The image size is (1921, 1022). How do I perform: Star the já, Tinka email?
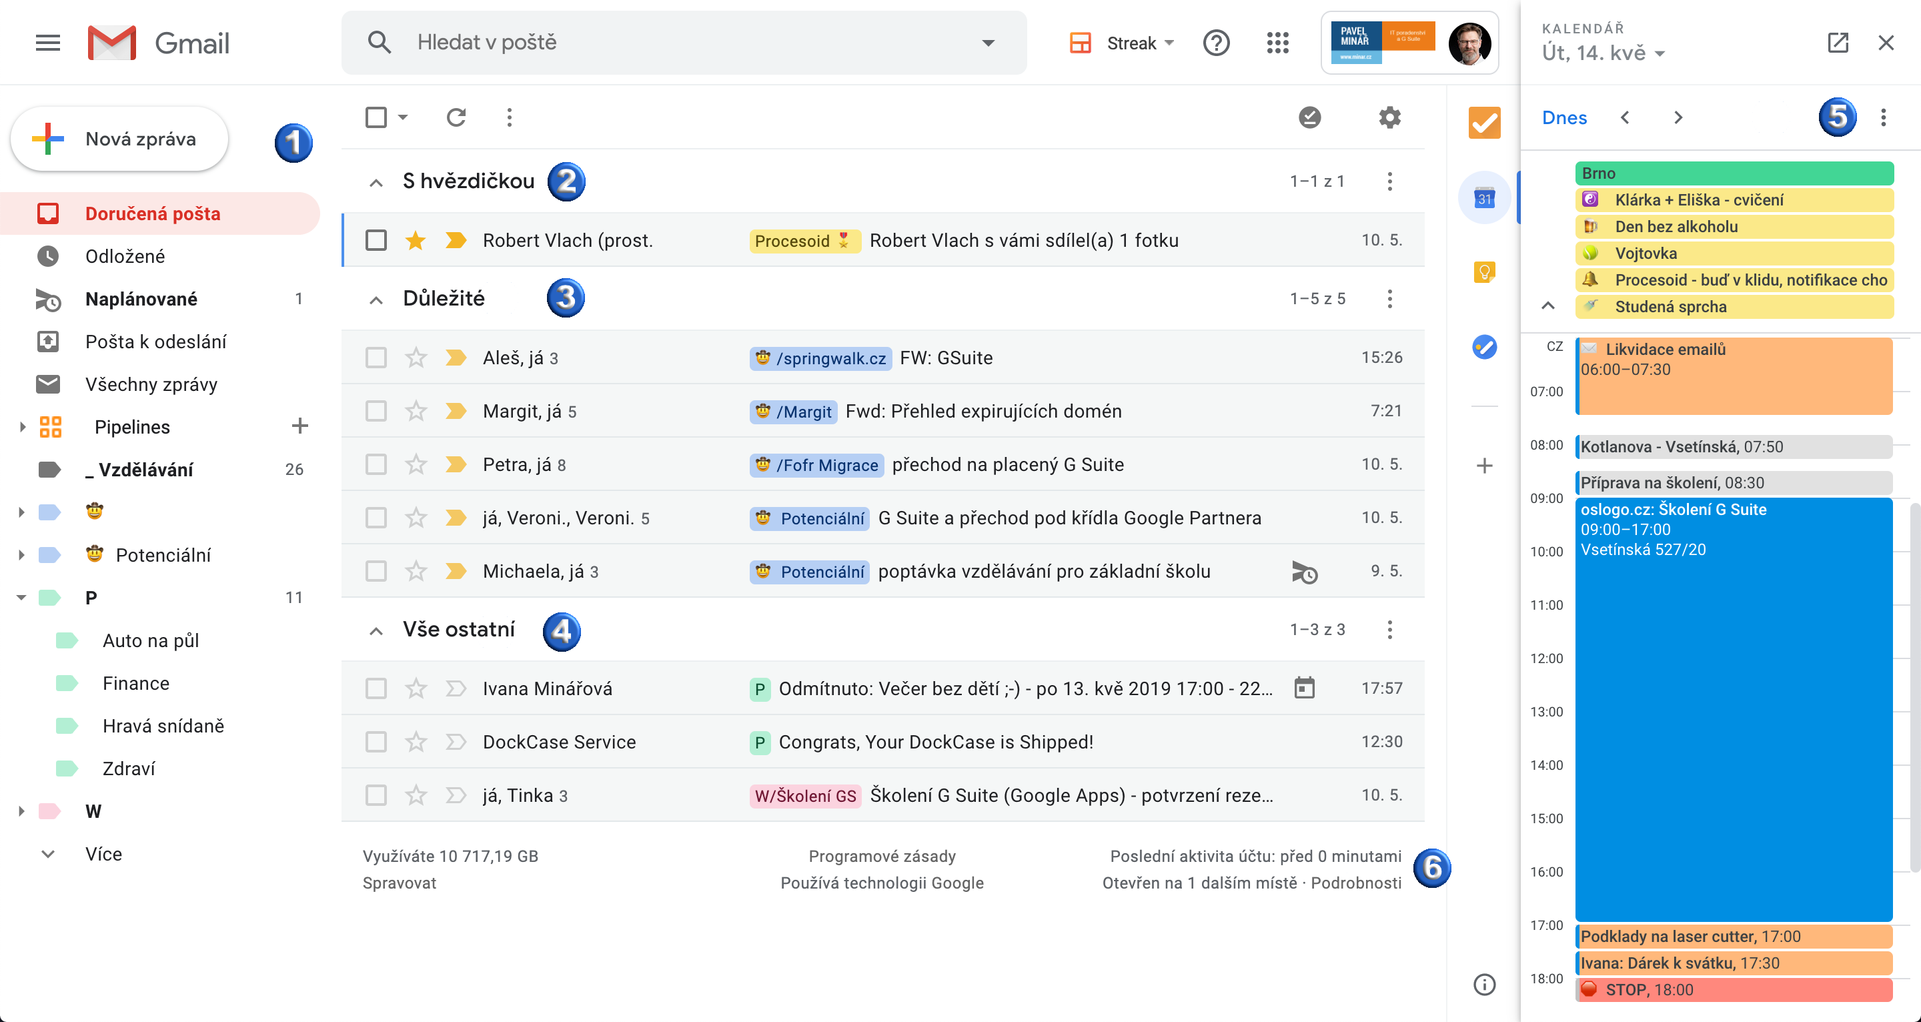point(416,795)
